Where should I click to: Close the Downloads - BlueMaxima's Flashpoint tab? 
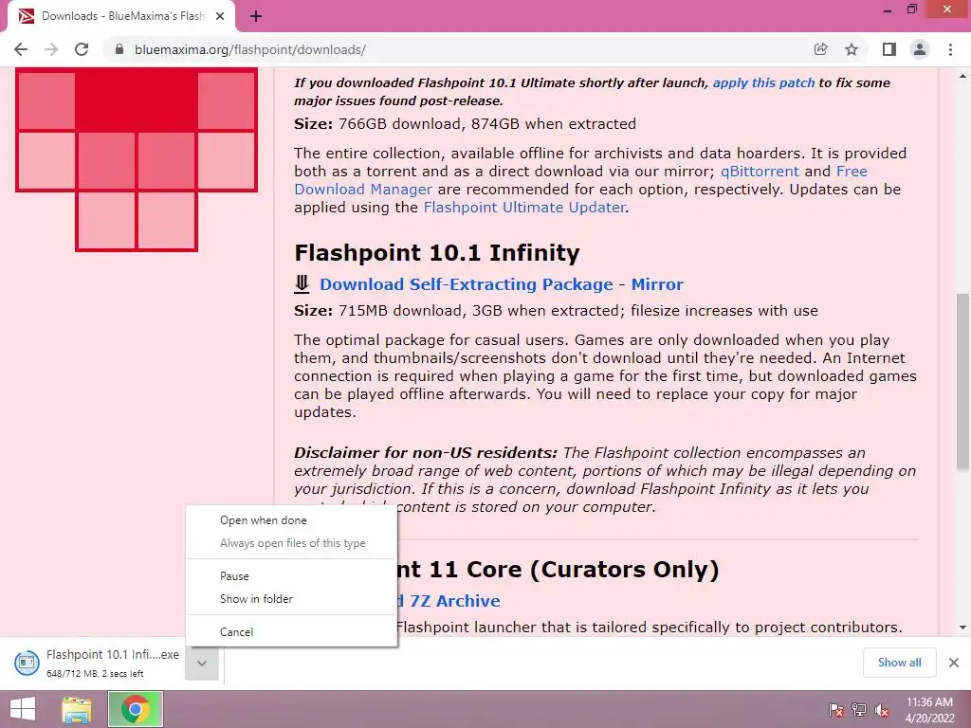(220, 16)
